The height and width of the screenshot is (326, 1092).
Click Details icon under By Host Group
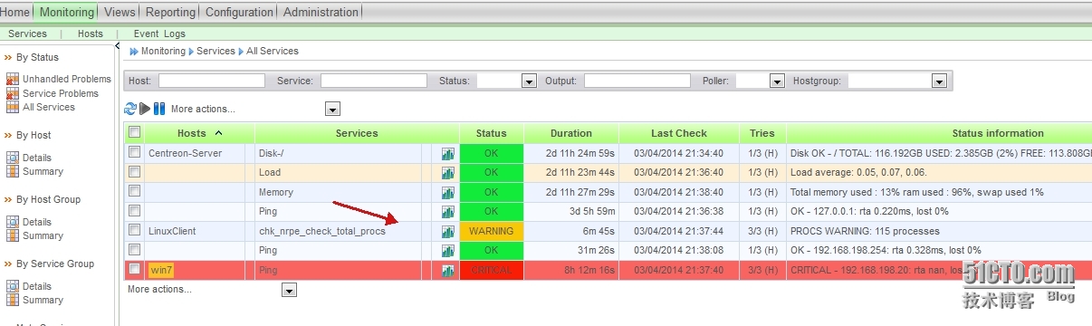(x=13, y=222)
